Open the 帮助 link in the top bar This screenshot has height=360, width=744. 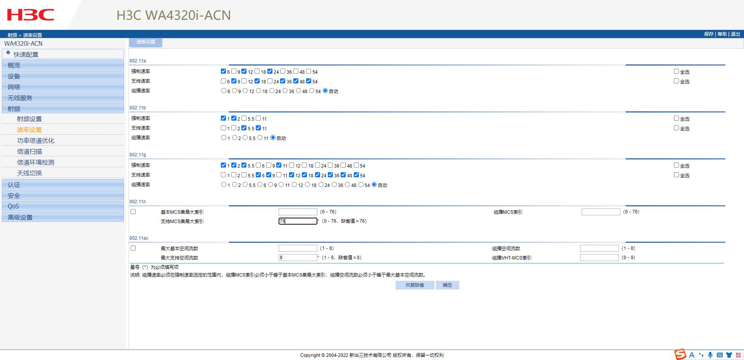[722, 34]
